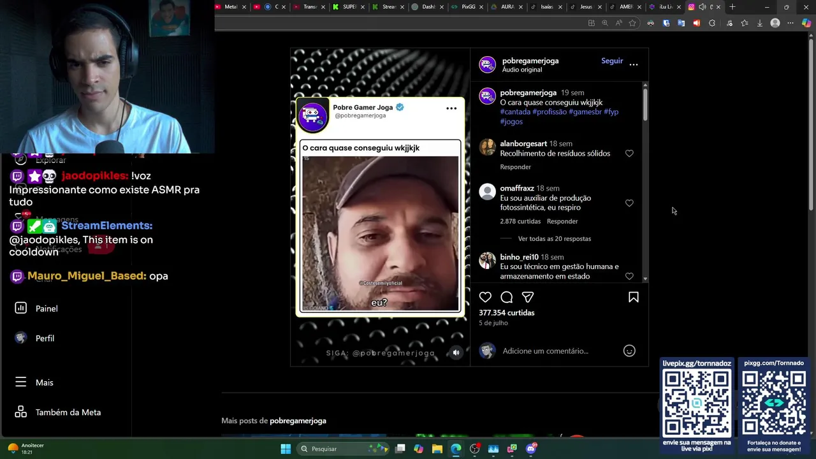This screenshot has width=816, height=459.
Task: Open emoji picker in comment box
Action: 629,351
